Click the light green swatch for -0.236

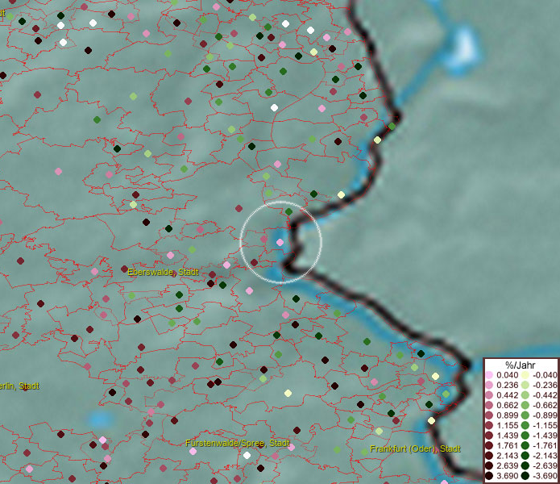click(x=525, y=385)
